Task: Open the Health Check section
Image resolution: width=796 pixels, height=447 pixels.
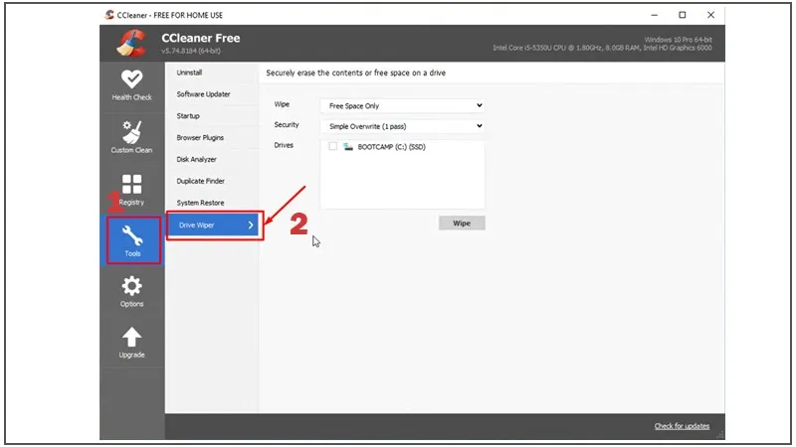Action: point(131,85)
